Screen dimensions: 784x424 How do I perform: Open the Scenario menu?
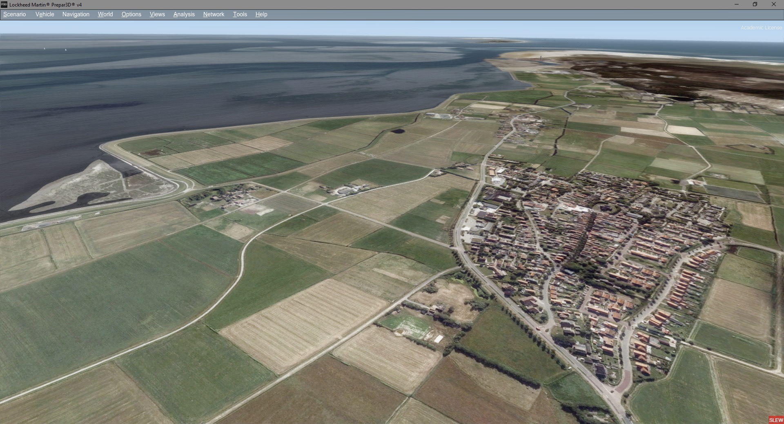pos(14,14)
